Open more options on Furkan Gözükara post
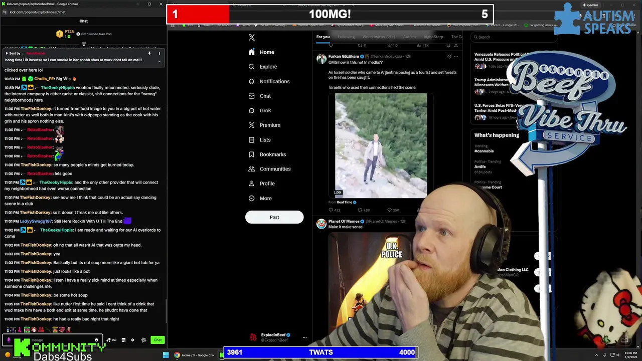This screenshot has height=361, width=642. point(456,57)
